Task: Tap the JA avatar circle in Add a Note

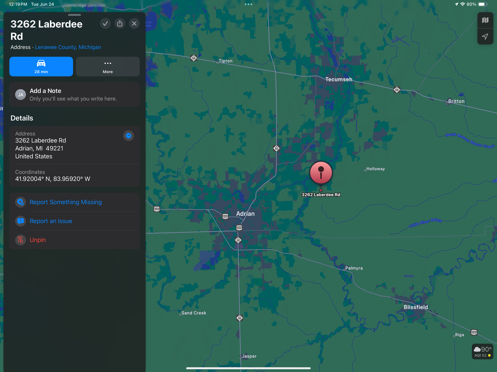Action: (20, 95)
